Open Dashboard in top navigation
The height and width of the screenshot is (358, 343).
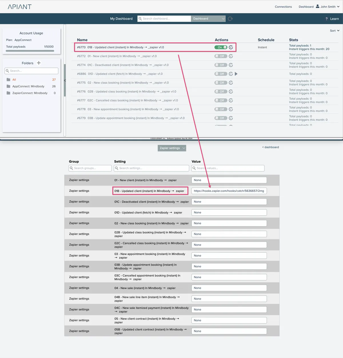coord(306,7)
